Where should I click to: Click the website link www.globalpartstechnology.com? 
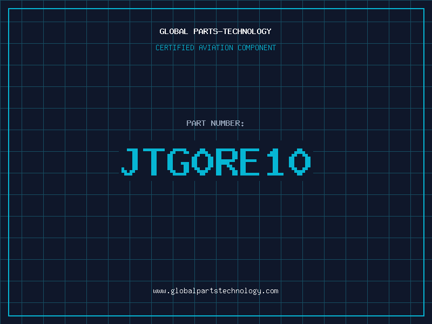[215, 291]
